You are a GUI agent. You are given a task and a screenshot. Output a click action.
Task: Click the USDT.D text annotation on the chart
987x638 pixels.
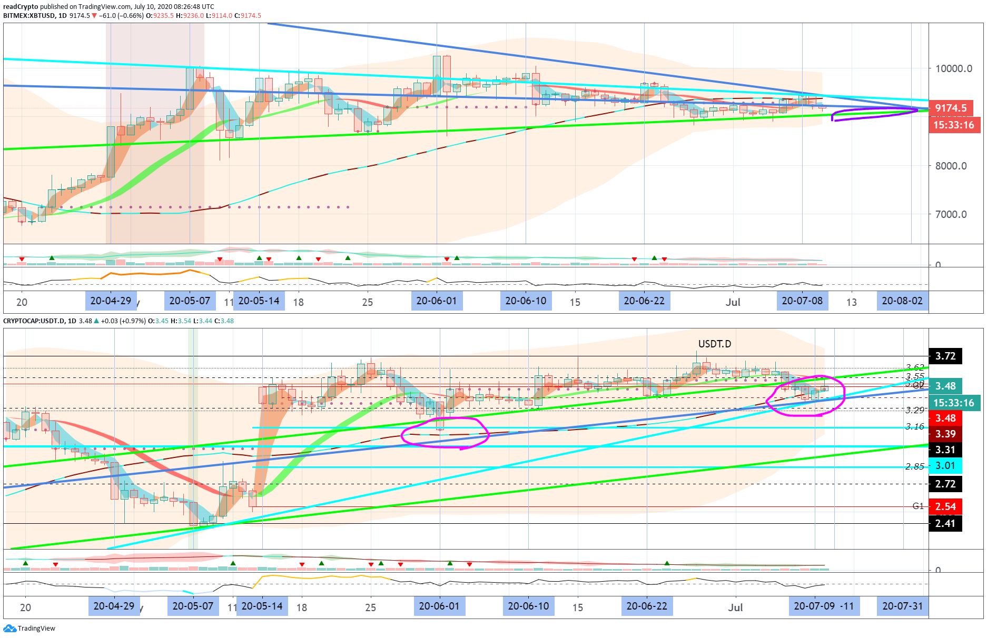pos(715,344)
